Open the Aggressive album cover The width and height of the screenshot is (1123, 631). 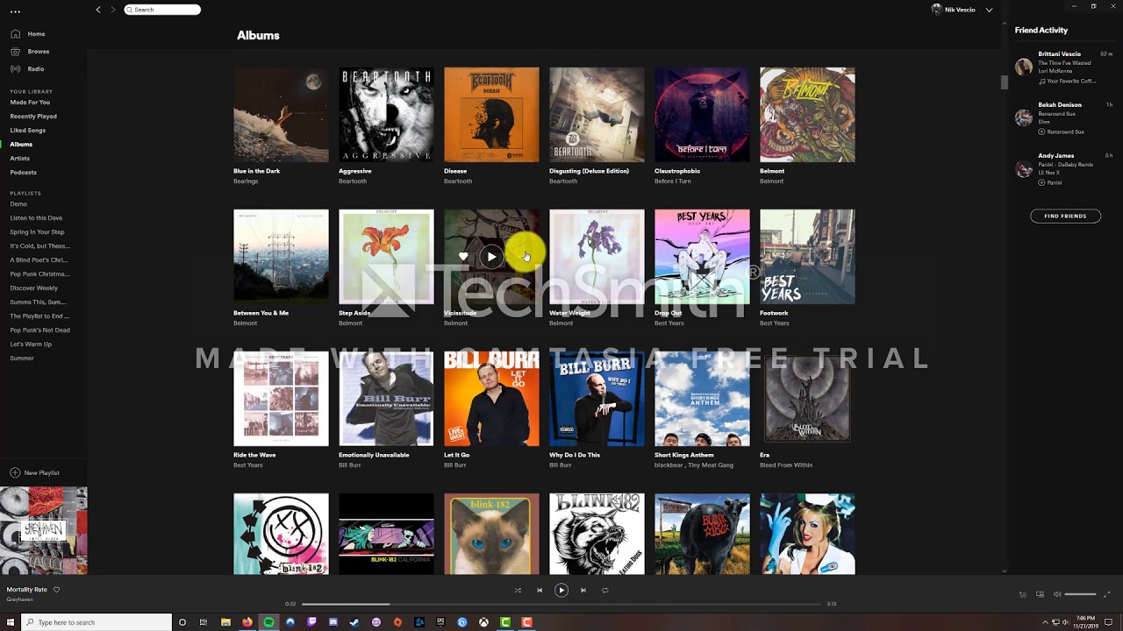tap(386, 115)
